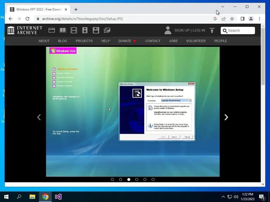
Task: Open the PROJECTS menu item
Action: [x=84, y=41]
